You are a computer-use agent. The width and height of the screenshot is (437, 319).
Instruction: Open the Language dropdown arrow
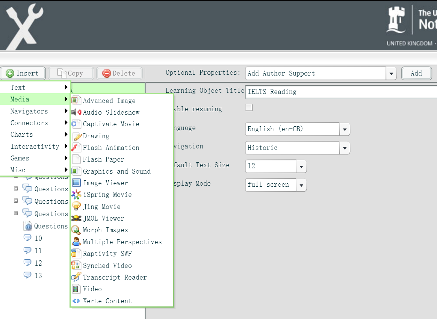click(345, 129)
